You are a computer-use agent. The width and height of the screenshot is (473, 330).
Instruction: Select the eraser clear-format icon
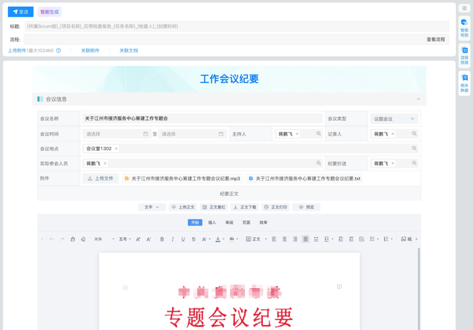click(x=83, y=239)
